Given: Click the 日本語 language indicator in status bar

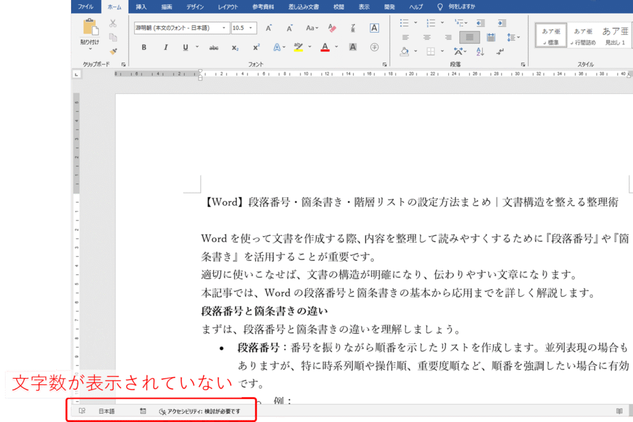Looking at the screenshot, I should (106, 411).
